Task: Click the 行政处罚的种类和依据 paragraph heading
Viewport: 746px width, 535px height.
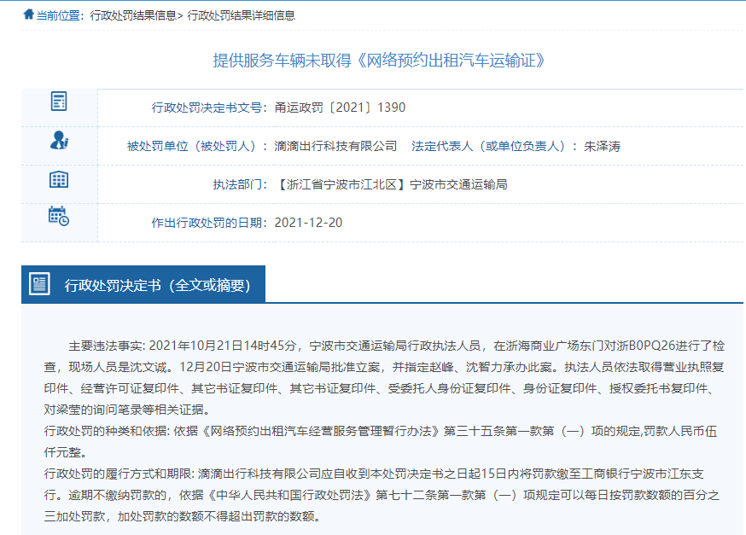Action: point(107,432)
